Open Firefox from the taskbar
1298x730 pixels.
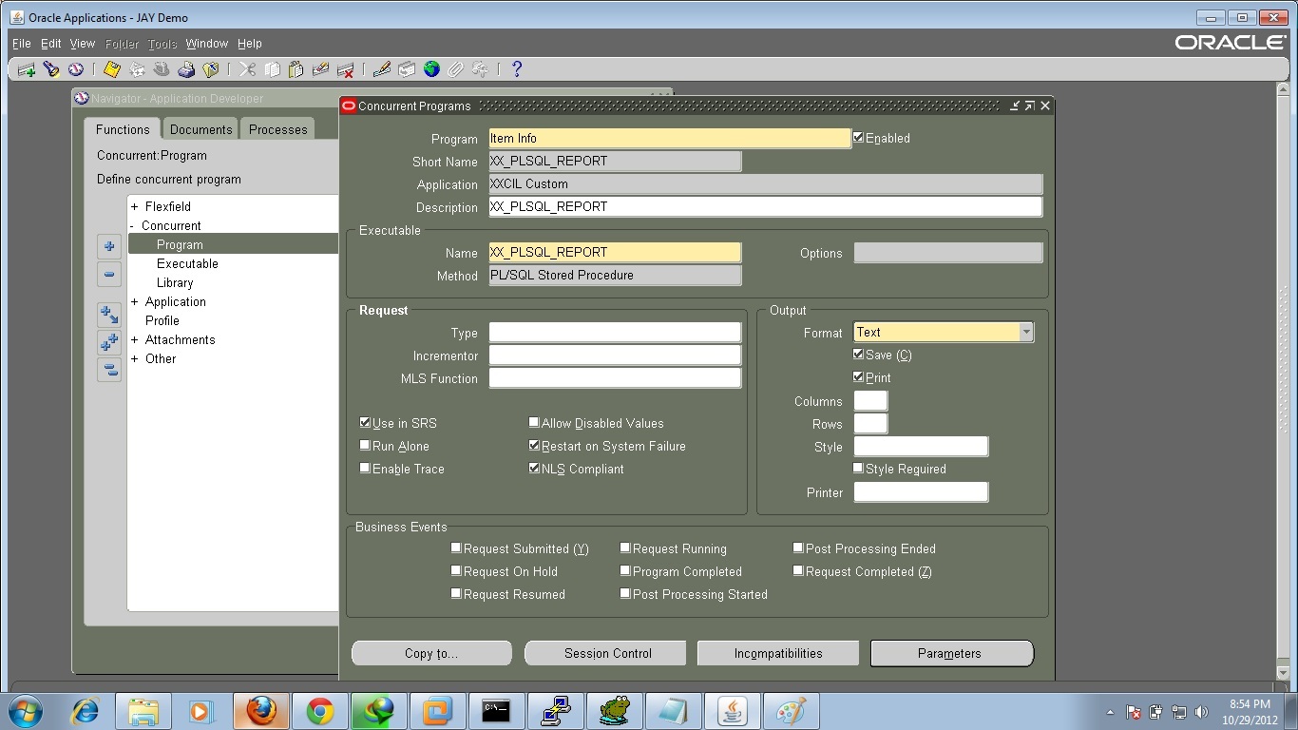260,711
